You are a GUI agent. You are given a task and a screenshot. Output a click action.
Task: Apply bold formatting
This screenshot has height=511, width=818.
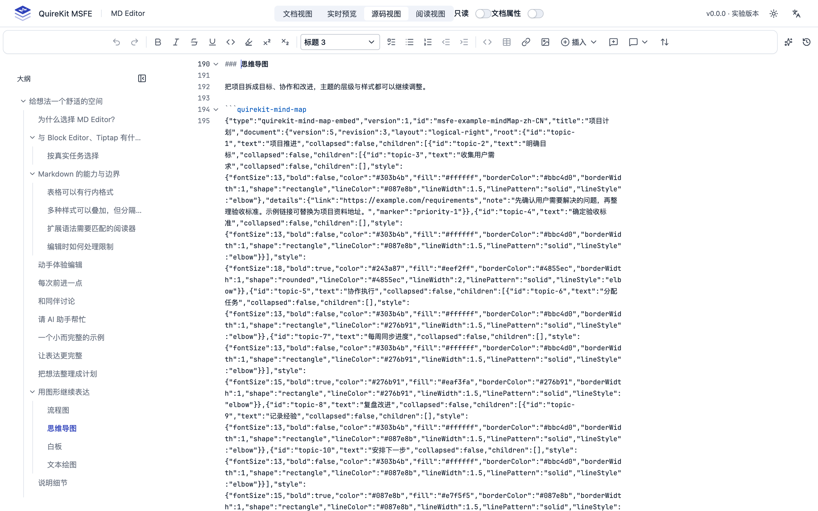tap(158, 42)
